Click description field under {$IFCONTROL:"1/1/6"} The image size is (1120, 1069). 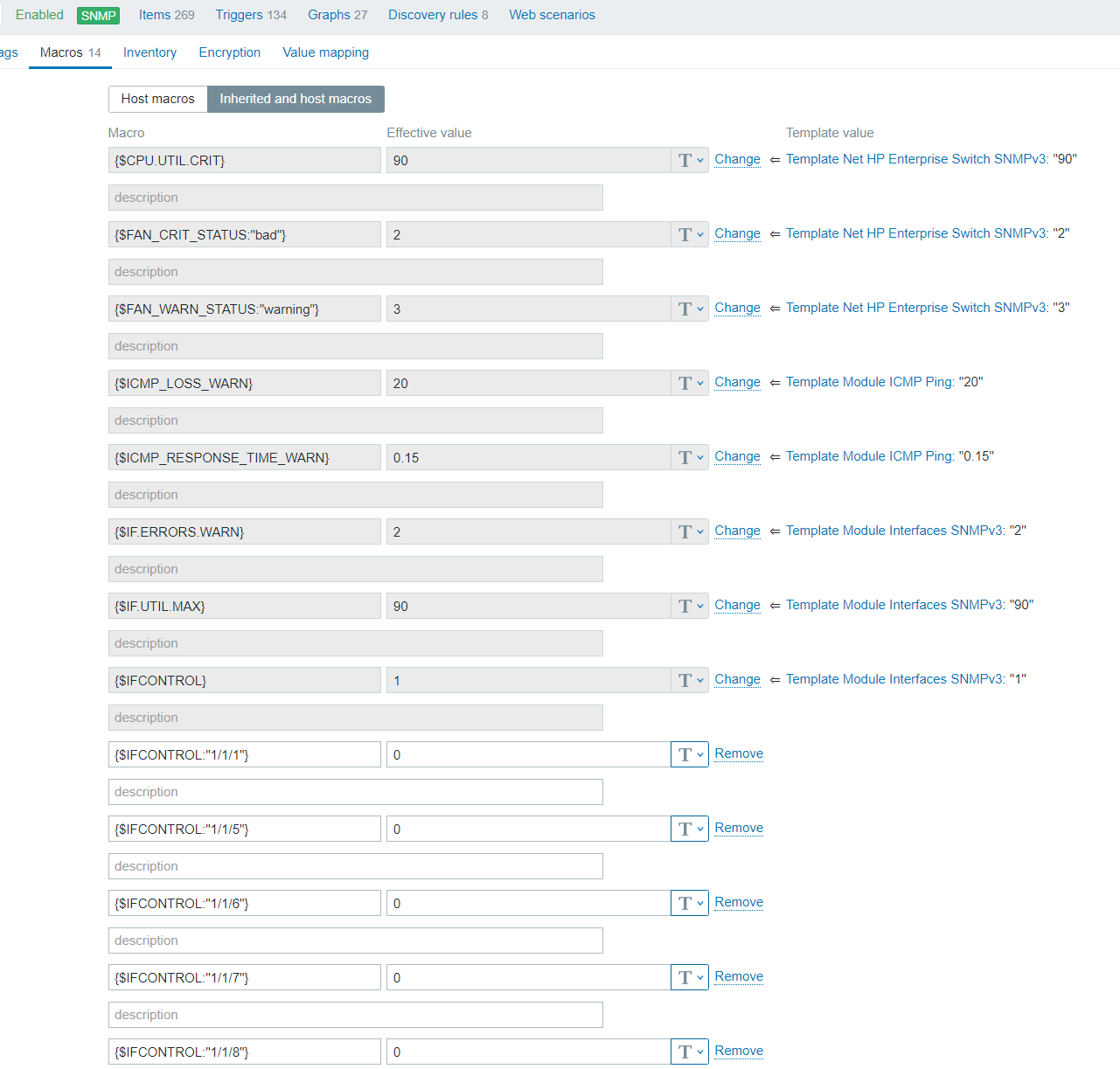coord(356,941)
